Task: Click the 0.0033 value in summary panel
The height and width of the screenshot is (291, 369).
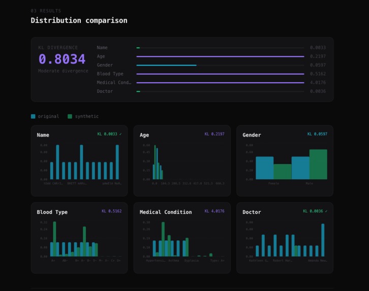Action: coord(318,47)
